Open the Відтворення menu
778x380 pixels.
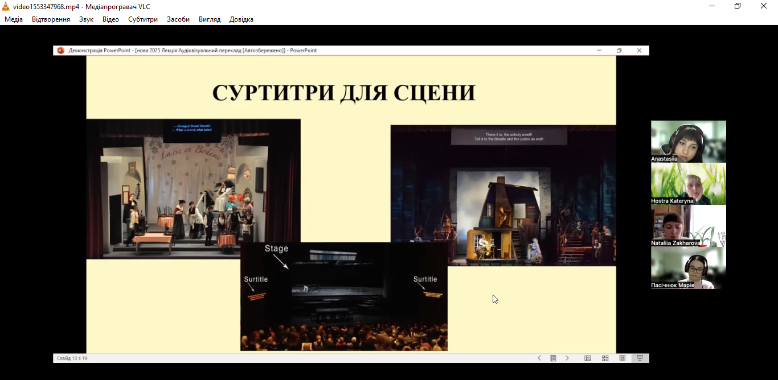click(51, 19)
